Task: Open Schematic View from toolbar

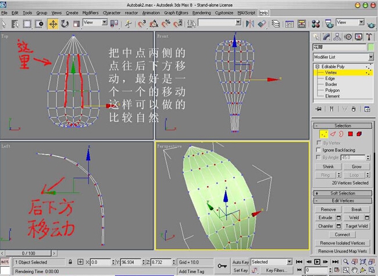Action: (x=301, y=24)
